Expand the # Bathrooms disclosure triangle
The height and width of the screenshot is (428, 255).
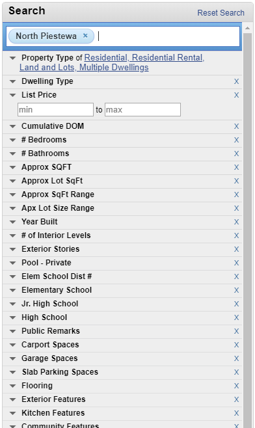[x=12, y=154]
